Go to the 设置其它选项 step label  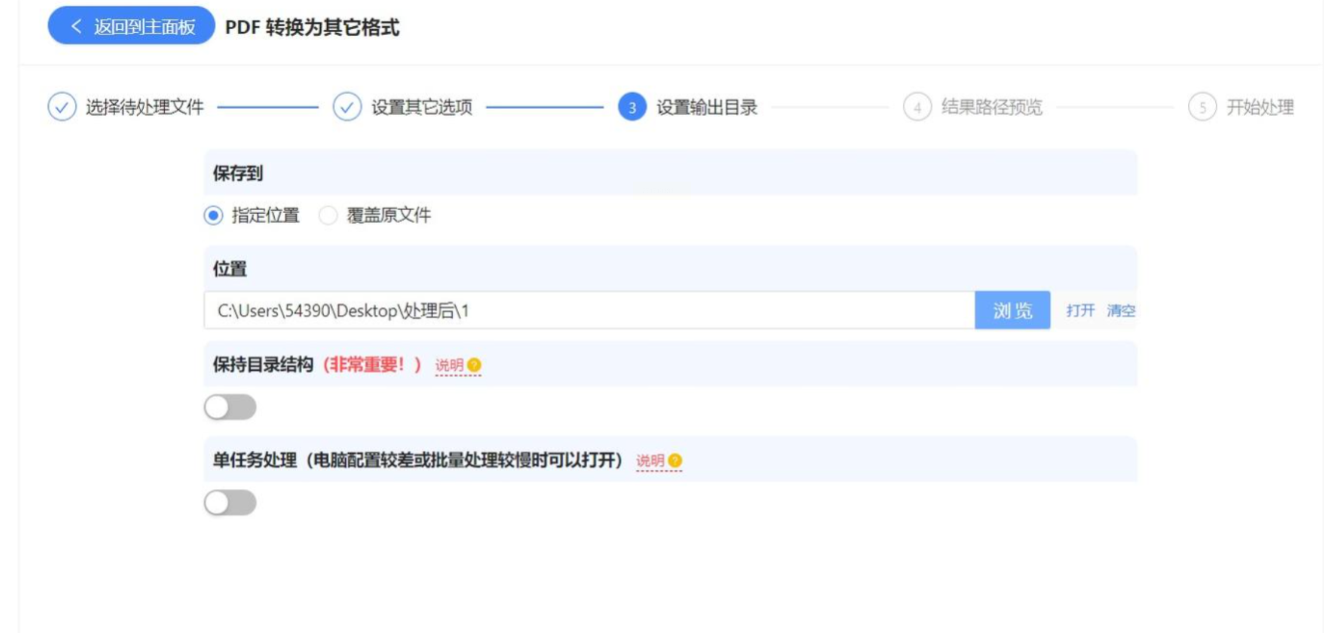(422, 107)
